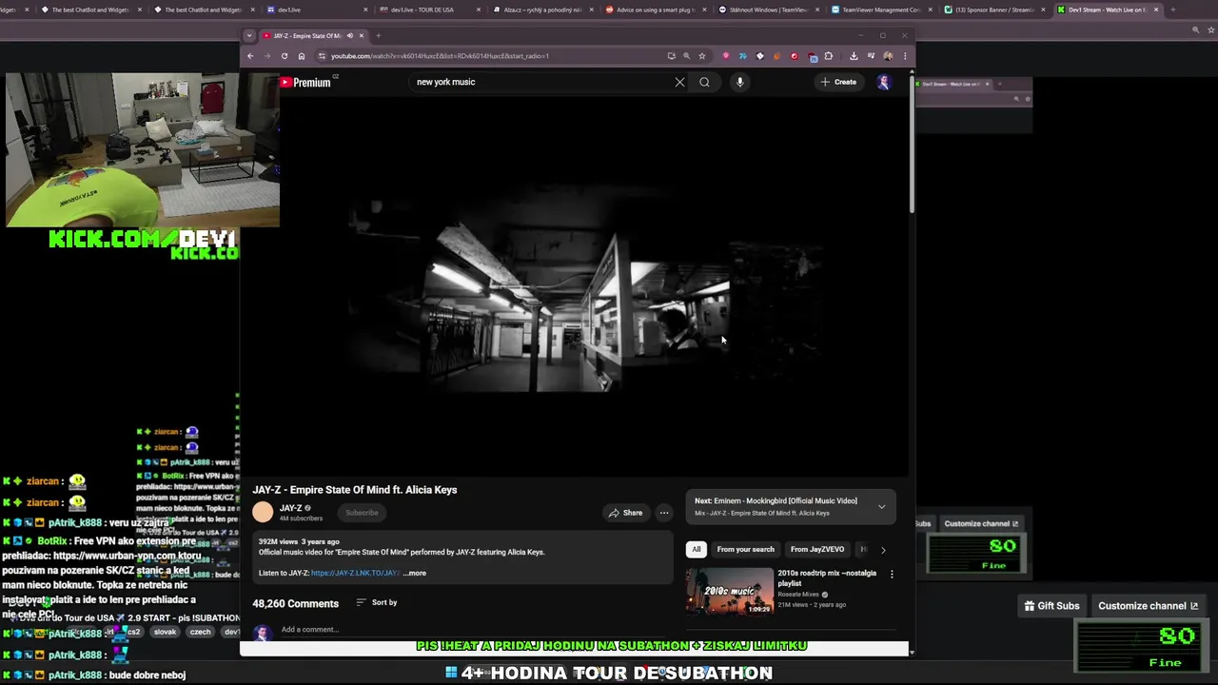
Task: Click '2010s roadtrip mix ~nostalgia playlist' title
Action: coord(827,578)
